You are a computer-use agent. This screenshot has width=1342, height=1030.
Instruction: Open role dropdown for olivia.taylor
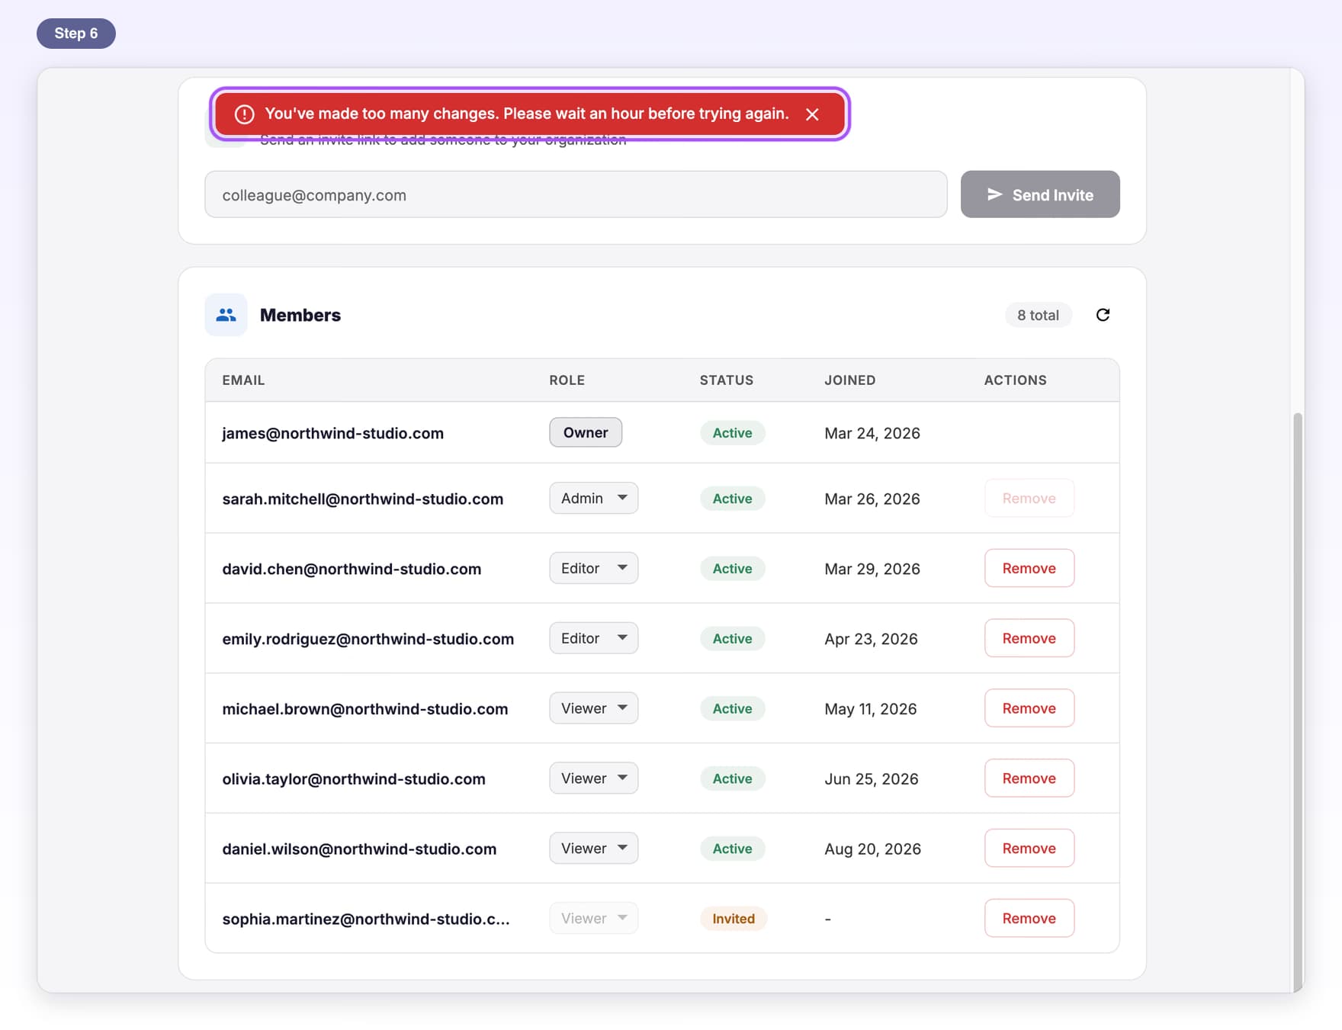(x=593, y=778)
